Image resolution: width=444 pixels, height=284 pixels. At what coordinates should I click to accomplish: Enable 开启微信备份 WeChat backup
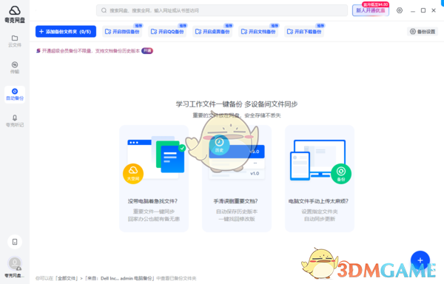(122, 31)
